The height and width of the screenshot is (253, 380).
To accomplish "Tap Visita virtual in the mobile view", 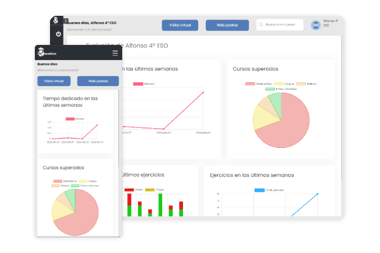I will pos(54,81).
